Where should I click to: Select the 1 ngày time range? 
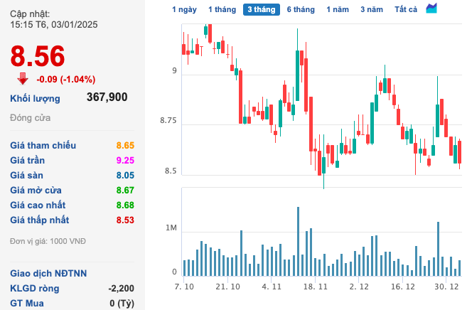[184, 9]
